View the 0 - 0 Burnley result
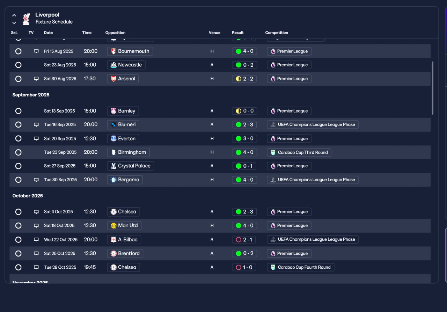The width and height of the screenshot is (447, 312). [x=244, y=111]
